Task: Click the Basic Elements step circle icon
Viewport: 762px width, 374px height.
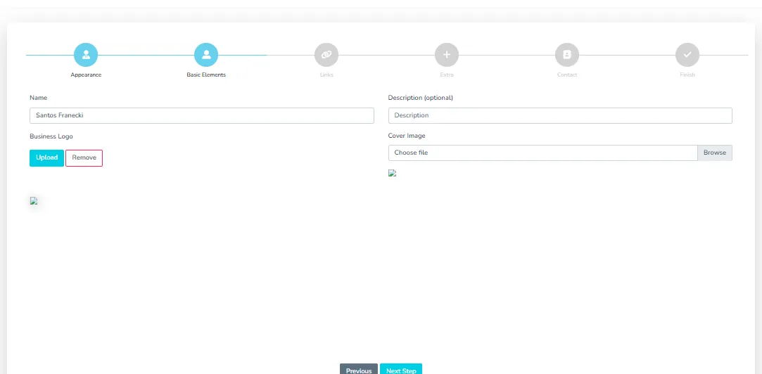Action: click(x=206, y=55)
